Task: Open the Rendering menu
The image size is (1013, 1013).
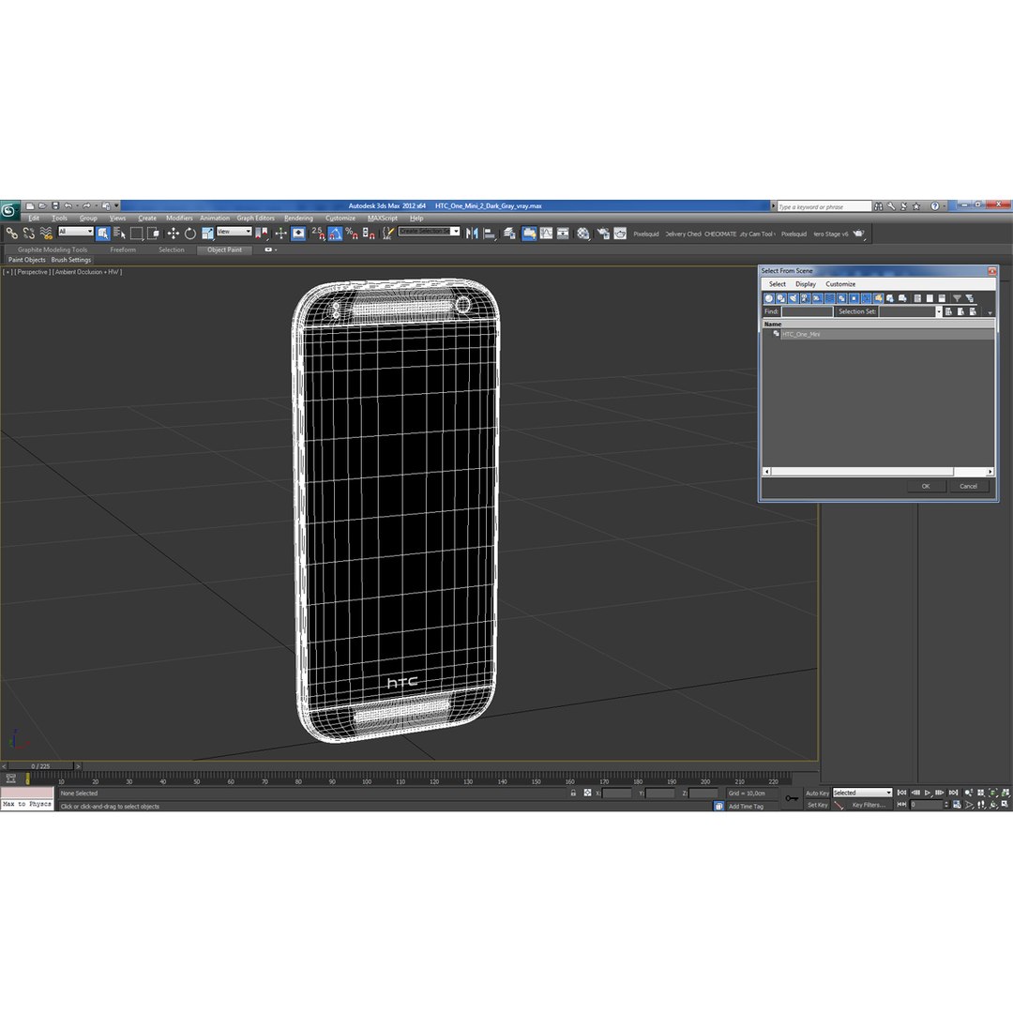Action: [298, 219]
